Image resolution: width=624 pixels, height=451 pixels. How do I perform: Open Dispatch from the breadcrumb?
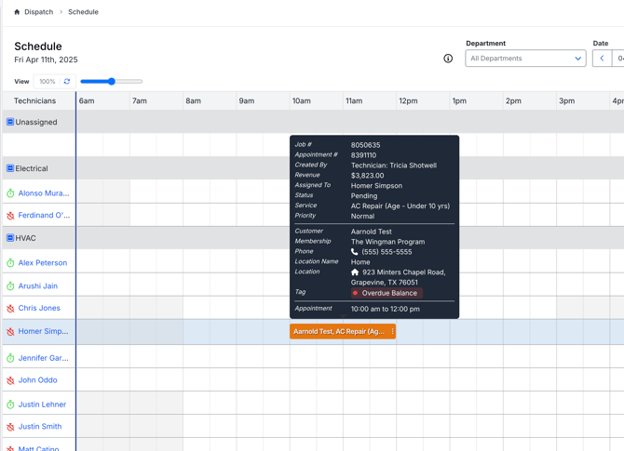pyautogui.click(x=38, y=12)
